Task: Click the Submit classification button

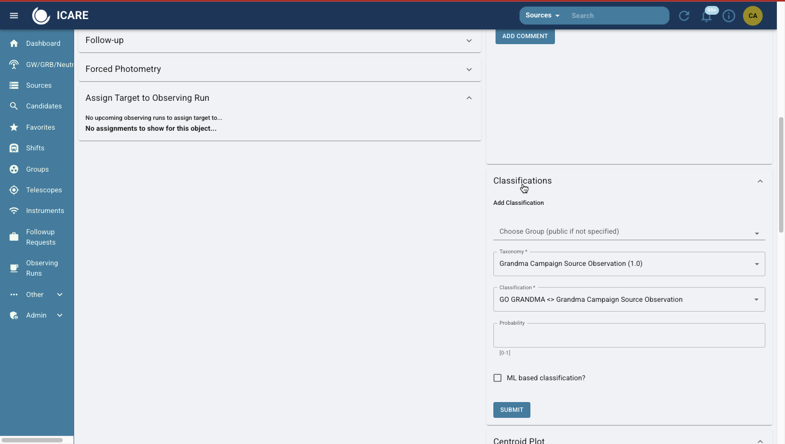Action: click(x=511, y=410)
